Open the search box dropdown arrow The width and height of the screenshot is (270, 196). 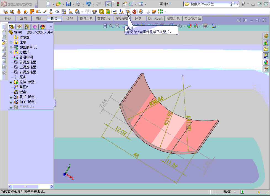(x=237, y=4)
